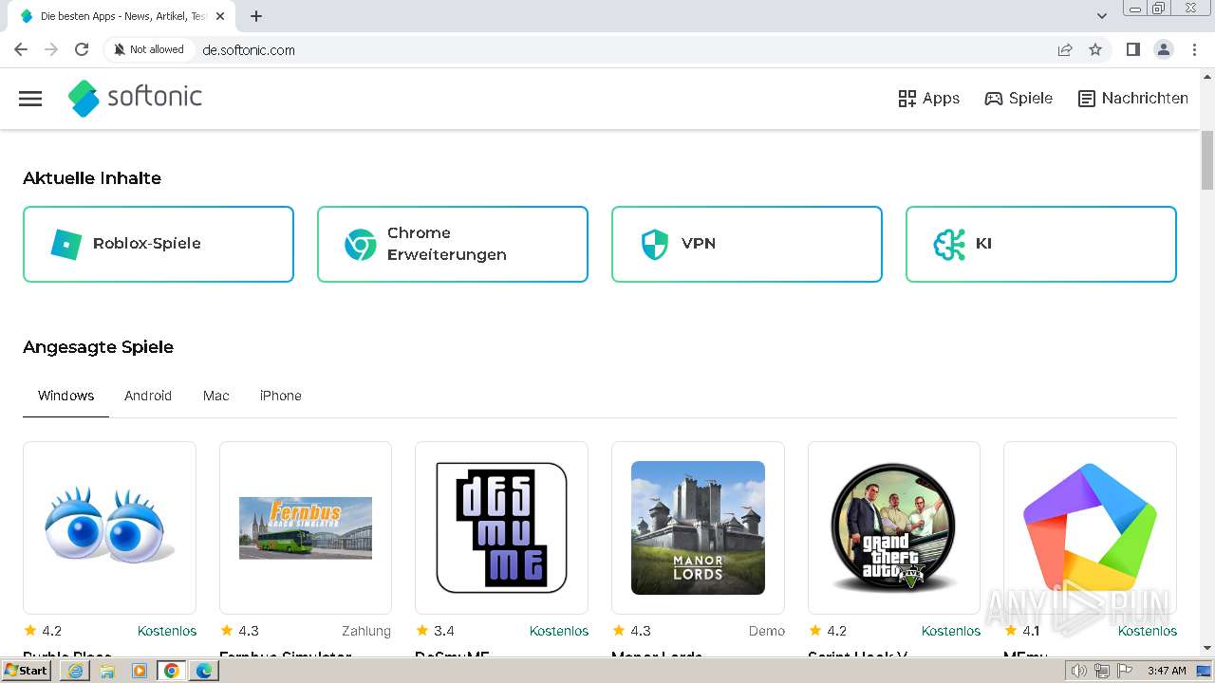Open the VPN card
The width and height of the screenshot is (1215, 683).
(x=747, y=244)
